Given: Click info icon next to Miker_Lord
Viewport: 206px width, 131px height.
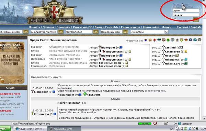Looking at the screenshot, I should point(186,64).
